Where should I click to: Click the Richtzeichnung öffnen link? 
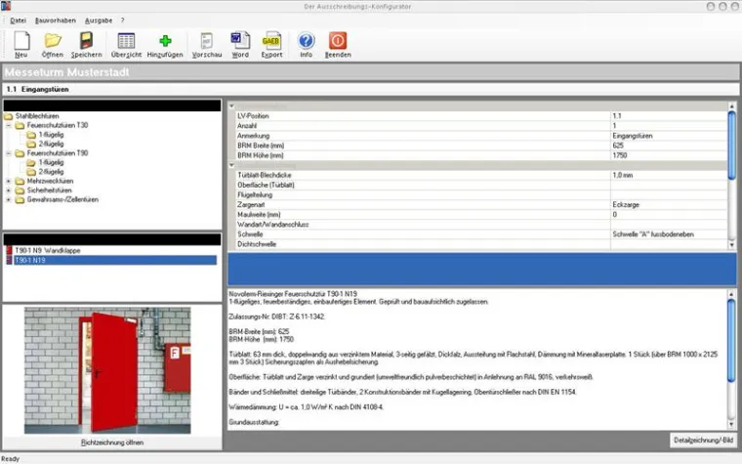tap(111, 443)
